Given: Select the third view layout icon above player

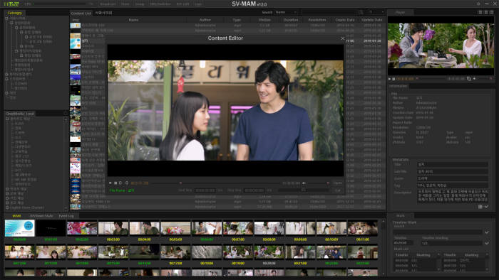Looking at the screenshot, I should 492,12.
